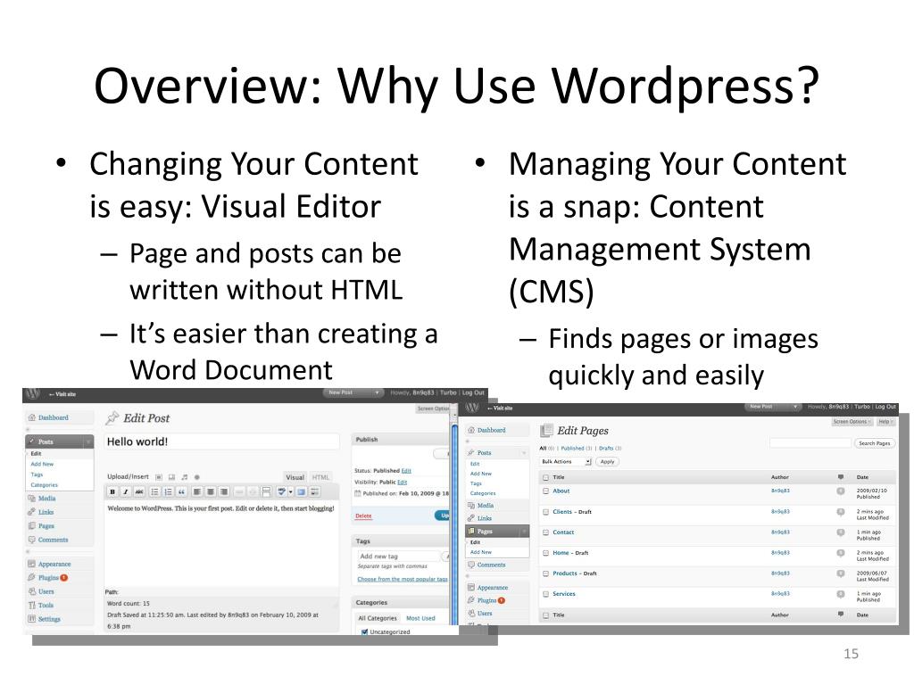
Task: Click the add video icon beside Upload/Insert
Action: [172, 477]
